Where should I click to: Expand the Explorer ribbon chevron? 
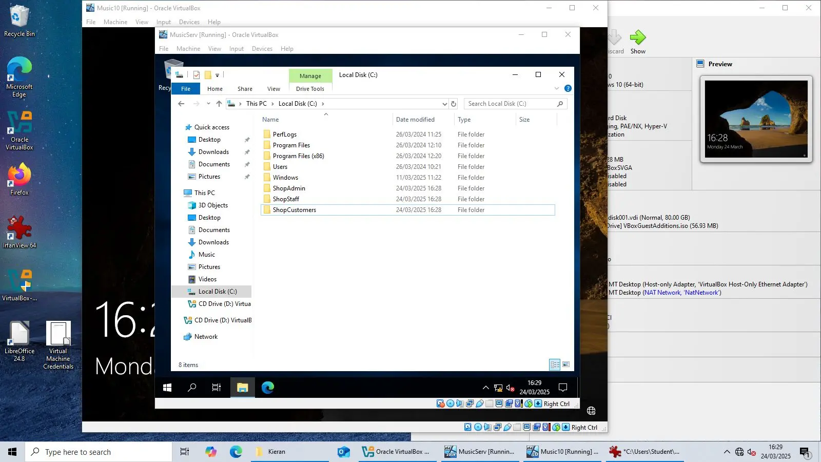[557, 88]
